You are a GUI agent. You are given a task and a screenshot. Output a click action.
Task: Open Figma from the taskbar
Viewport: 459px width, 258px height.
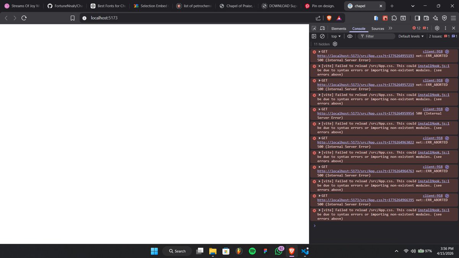(265, 251)
